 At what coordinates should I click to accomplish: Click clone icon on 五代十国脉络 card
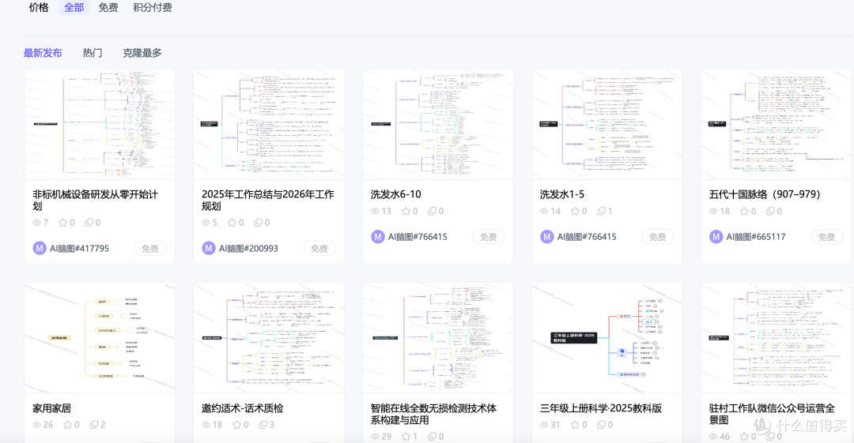771,211
